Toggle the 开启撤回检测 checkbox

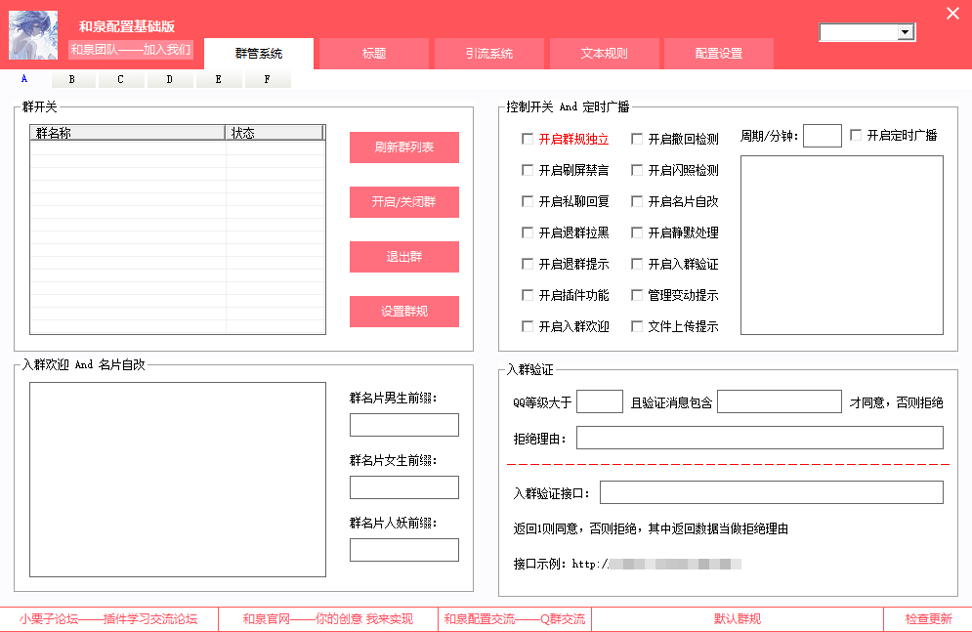638,140
